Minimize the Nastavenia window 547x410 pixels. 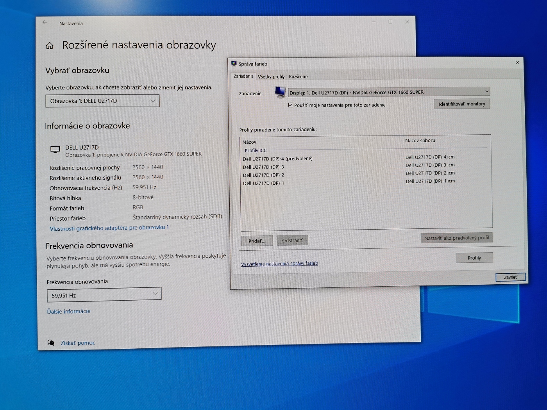374,22
